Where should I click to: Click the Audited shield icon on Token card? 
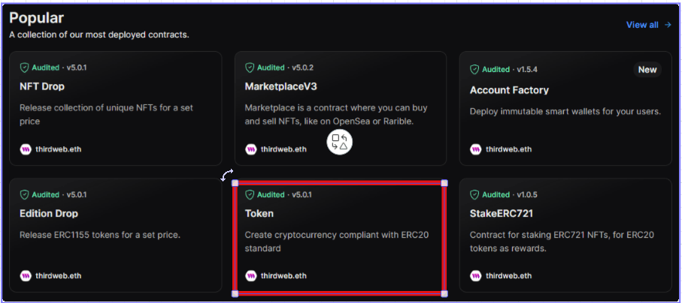coord(250,194)
